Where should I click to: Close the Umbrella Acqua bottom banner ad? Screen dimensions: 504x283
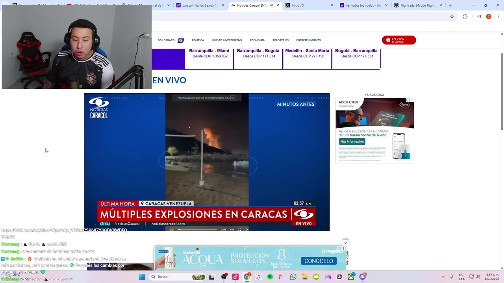pyautogui.click(x=345, y=243)
